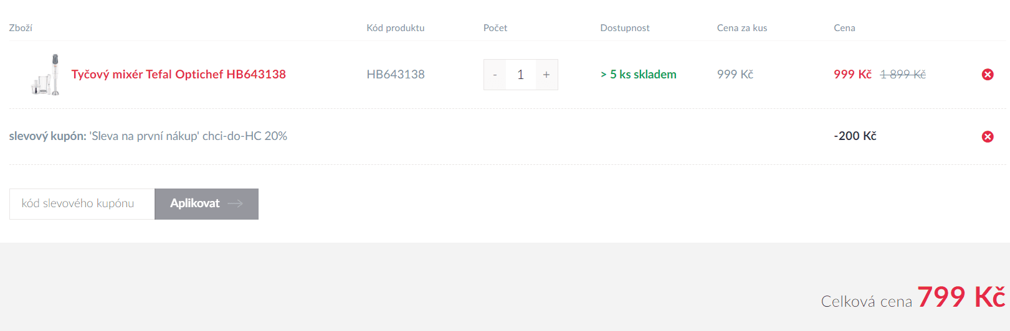The height and width of the screenshot is (331, 1010).
Task: Click the Aplikovat button
Action: click(x=206, y=204)
